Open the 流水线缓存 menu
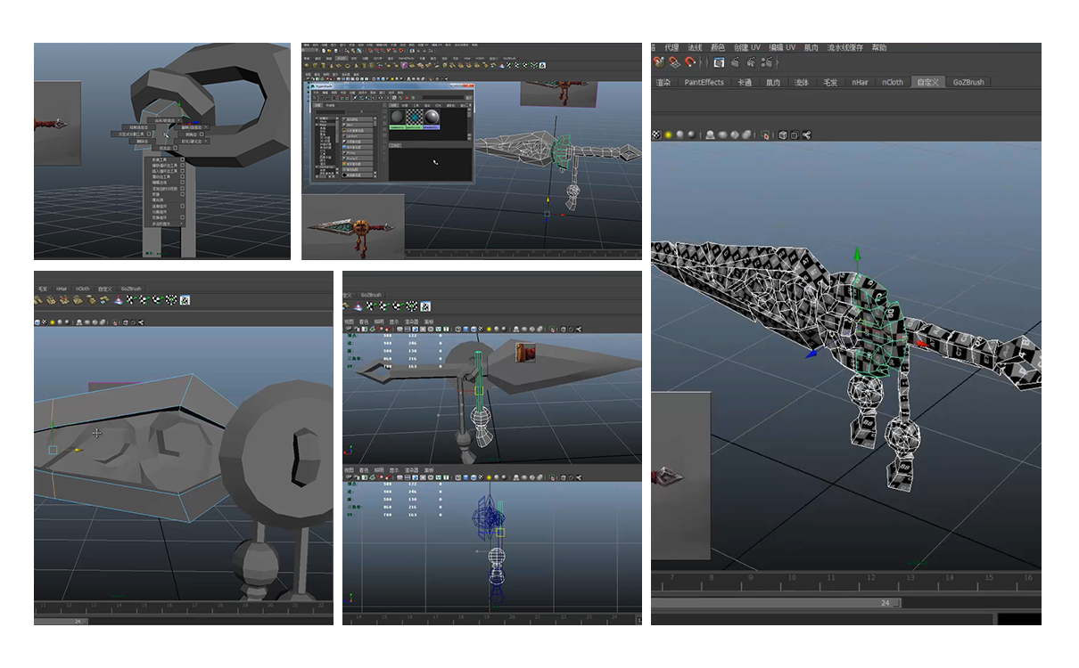1079x668 pixels. (x=845, y=47)
